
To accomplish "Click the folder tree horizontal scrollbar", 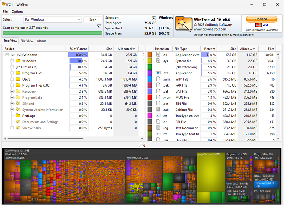I will (x=45, y=139).
